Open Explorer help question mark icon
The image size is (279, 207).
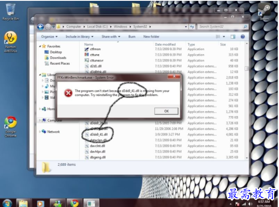pyautogui.click(x=243, y=37)
